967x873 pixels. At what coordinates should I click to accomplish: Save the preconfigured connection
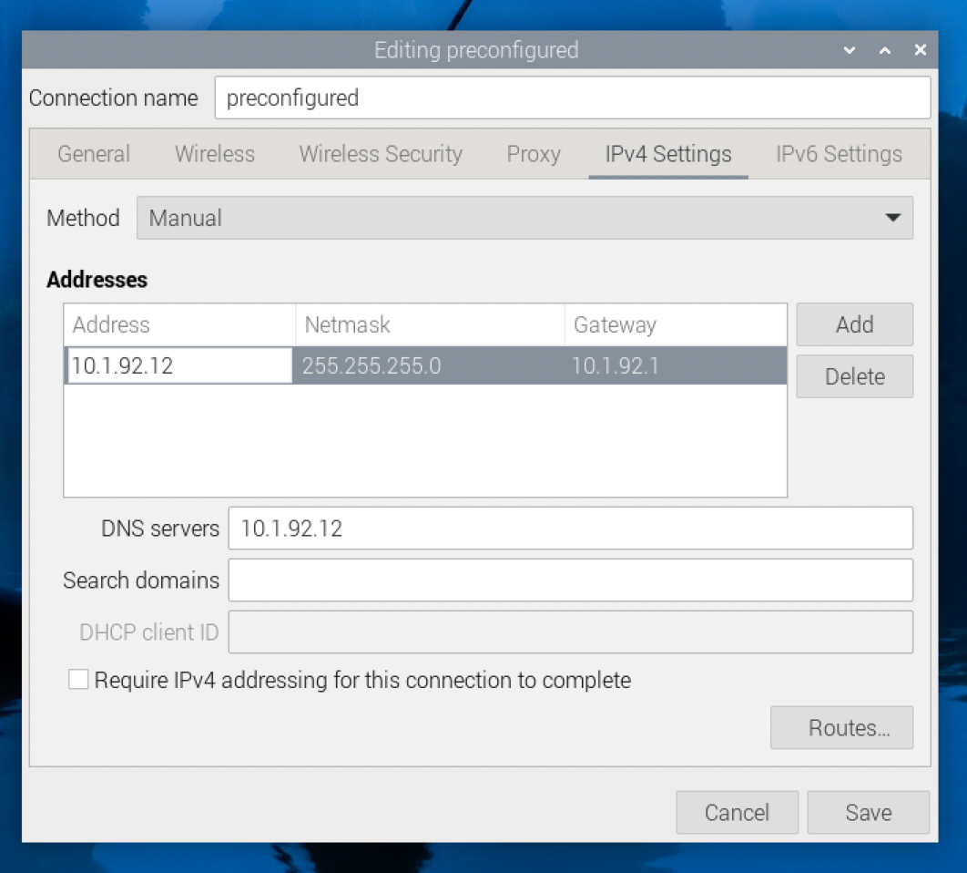tap(867, 812)
